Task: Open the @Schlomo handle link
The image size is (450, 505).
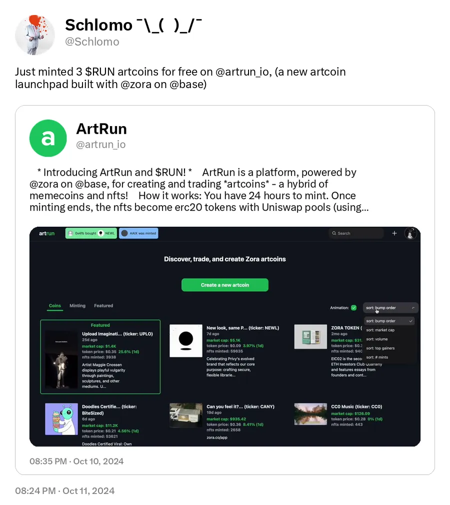Action: point(92,42)
